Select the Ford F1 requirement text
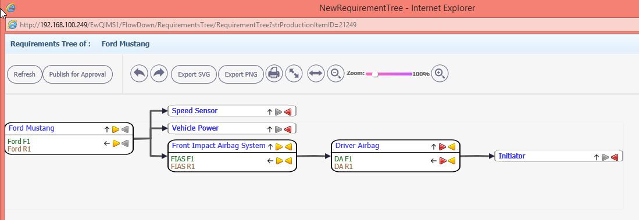This screenshot has height=220, width=639. click(19, 142)
